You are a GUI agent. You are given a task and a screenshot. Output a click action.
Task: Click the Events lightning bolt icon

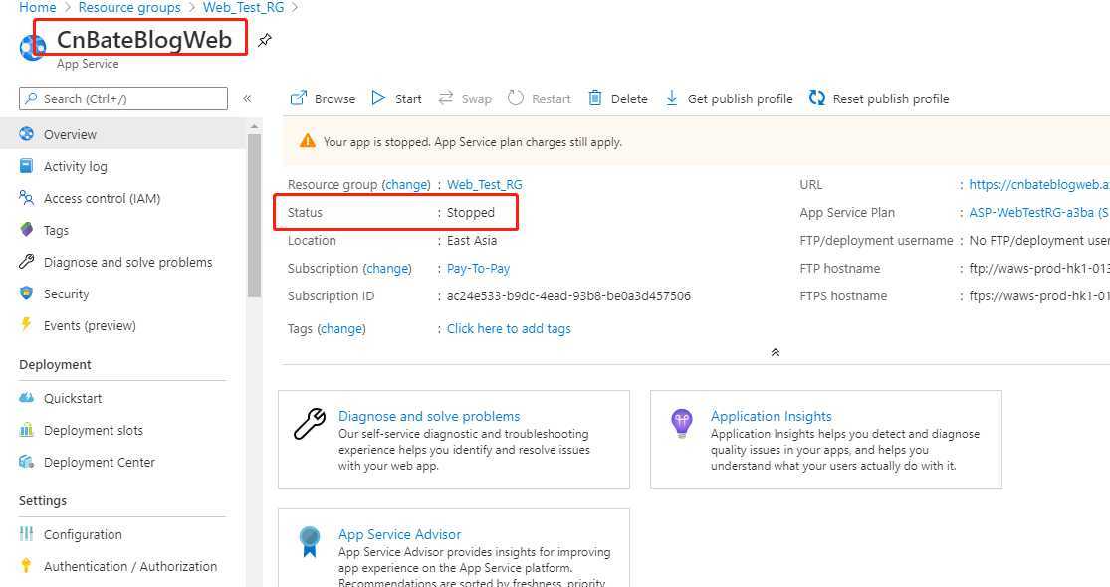[x=26, y=325]
